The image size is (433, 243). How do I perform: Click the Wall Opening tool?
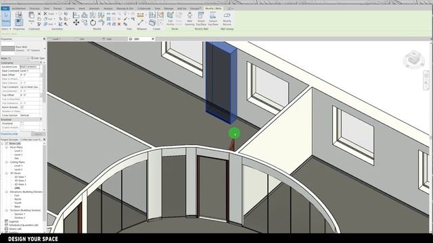point(189,19)
